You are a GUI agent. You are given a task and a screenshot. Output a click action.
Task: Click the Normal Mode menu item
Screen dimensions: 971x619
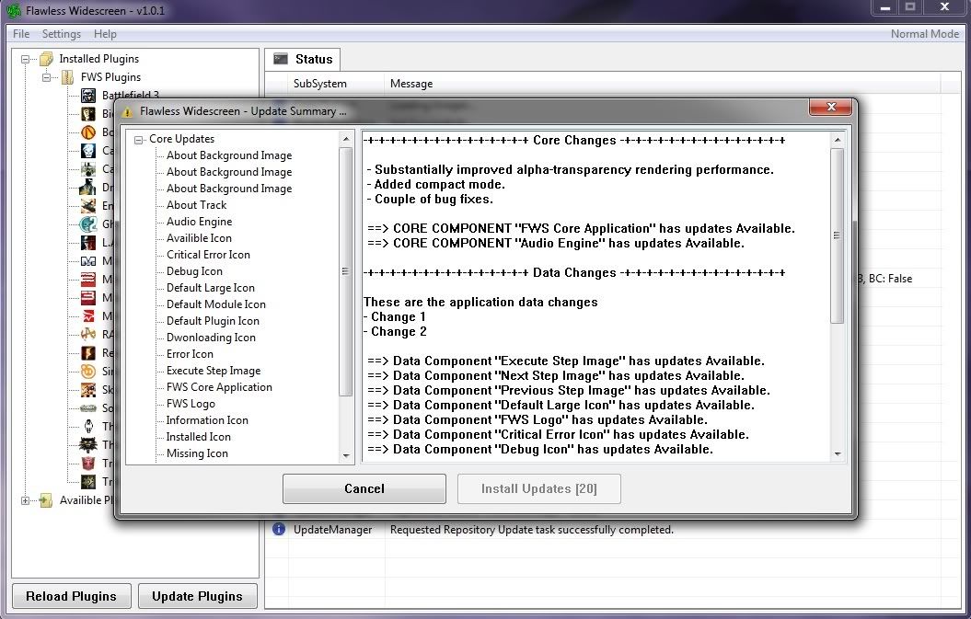925,34
